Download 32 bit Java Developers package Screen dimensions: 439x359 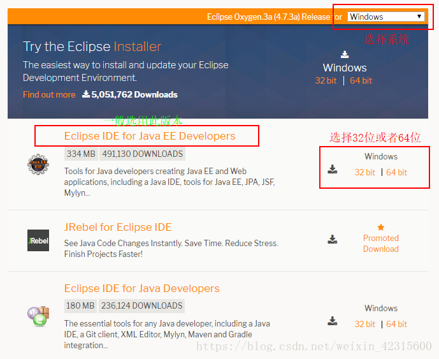click(x=365, y=325)
